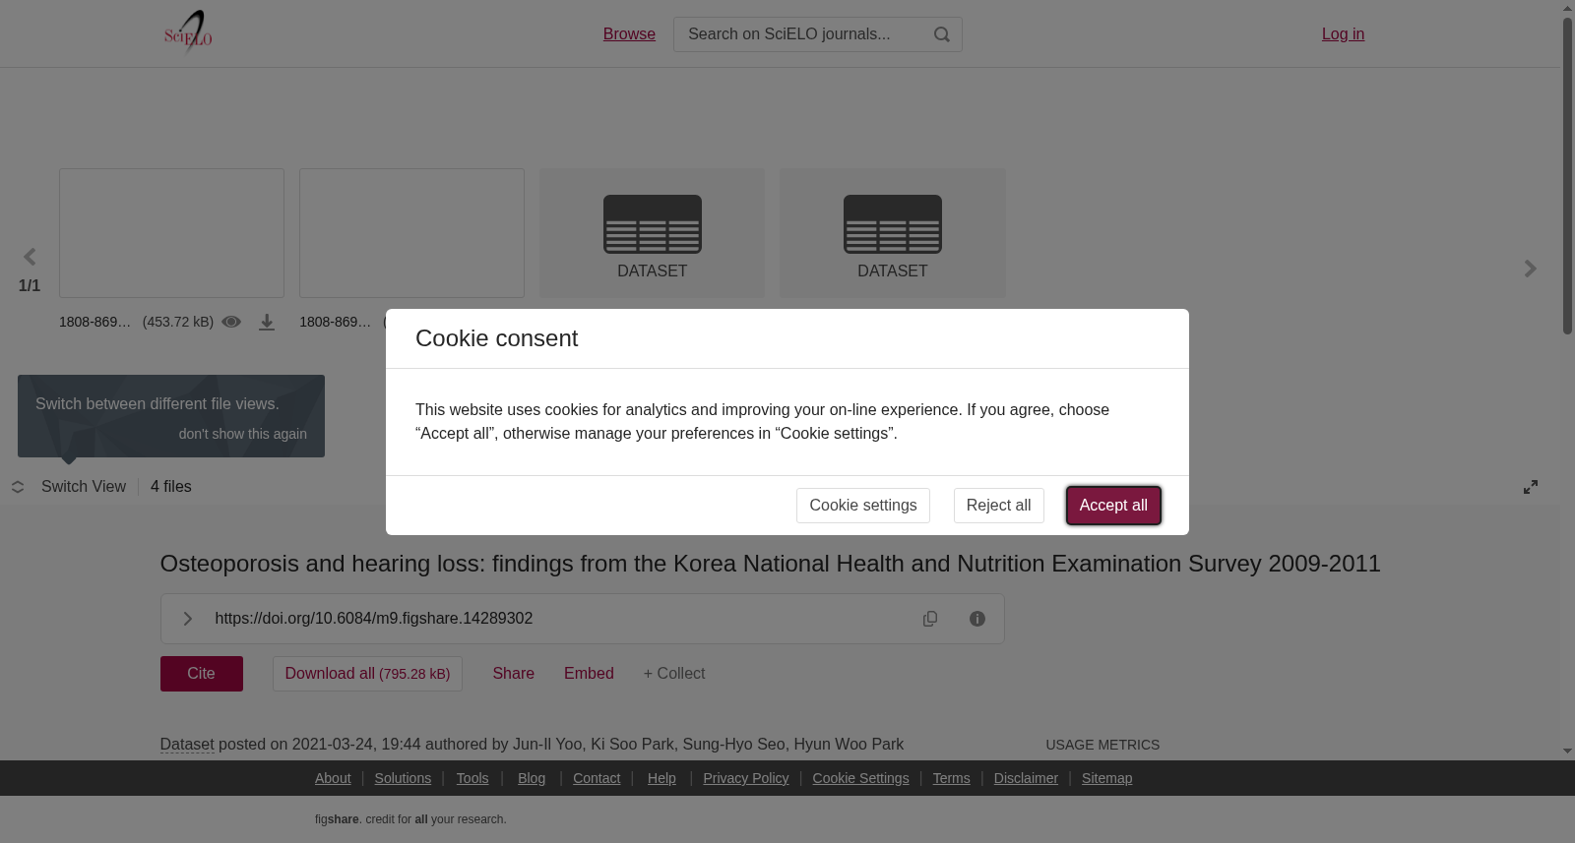This screenshot has width=1575, height=843.
Task: Open the Cookie Settings footer link
Action: (860, 778)
